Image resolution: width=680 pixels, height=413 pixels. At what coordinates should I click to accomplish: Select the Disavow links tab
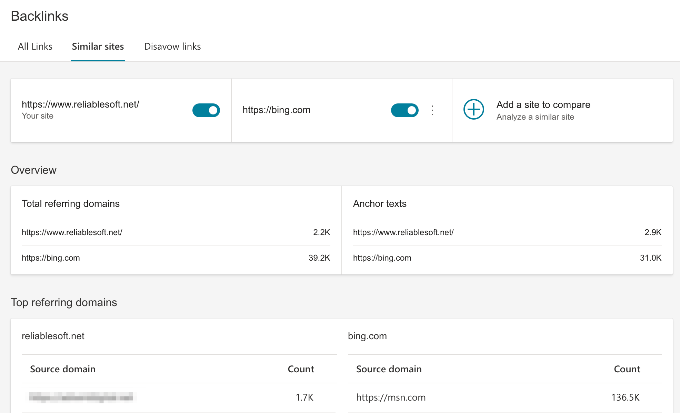click(x=172, y=46)
